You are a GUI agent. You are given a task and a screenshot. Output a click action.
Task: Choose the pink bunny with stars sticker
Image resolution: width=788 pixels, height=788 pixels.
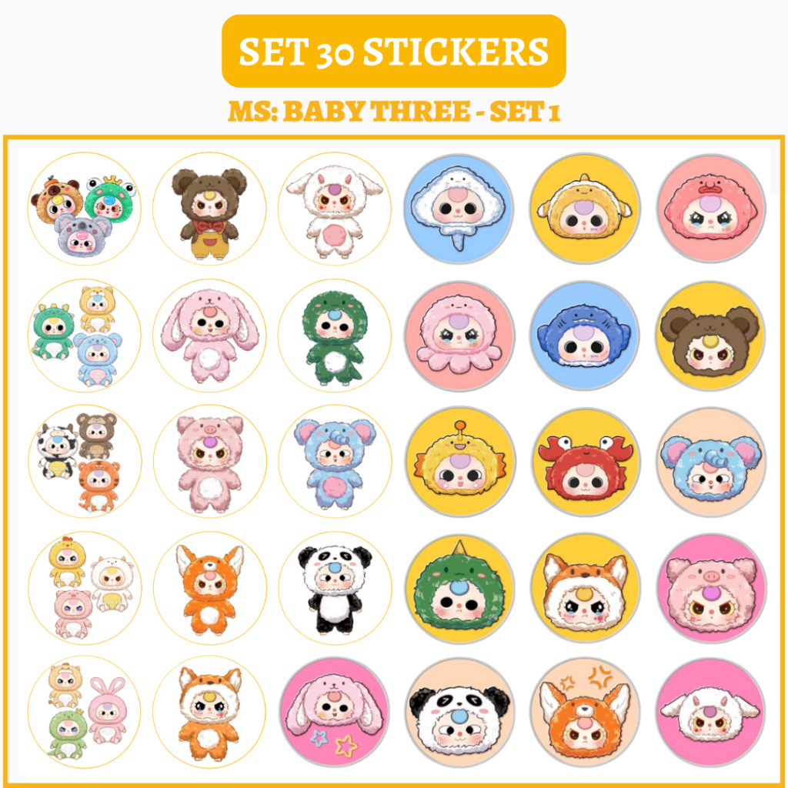pyautogui.click(x=335, y=713)
